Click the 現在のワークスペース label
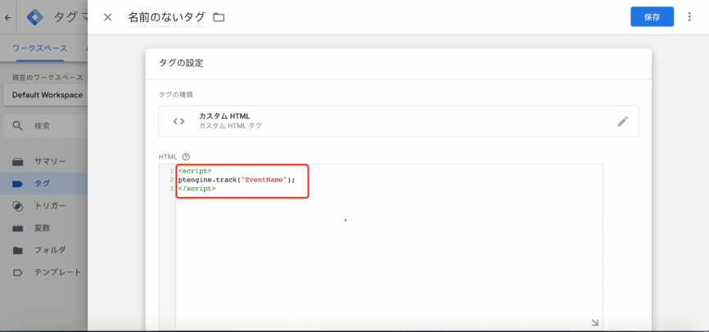Viewport: 709px width, 332px height. click(47, 77)
